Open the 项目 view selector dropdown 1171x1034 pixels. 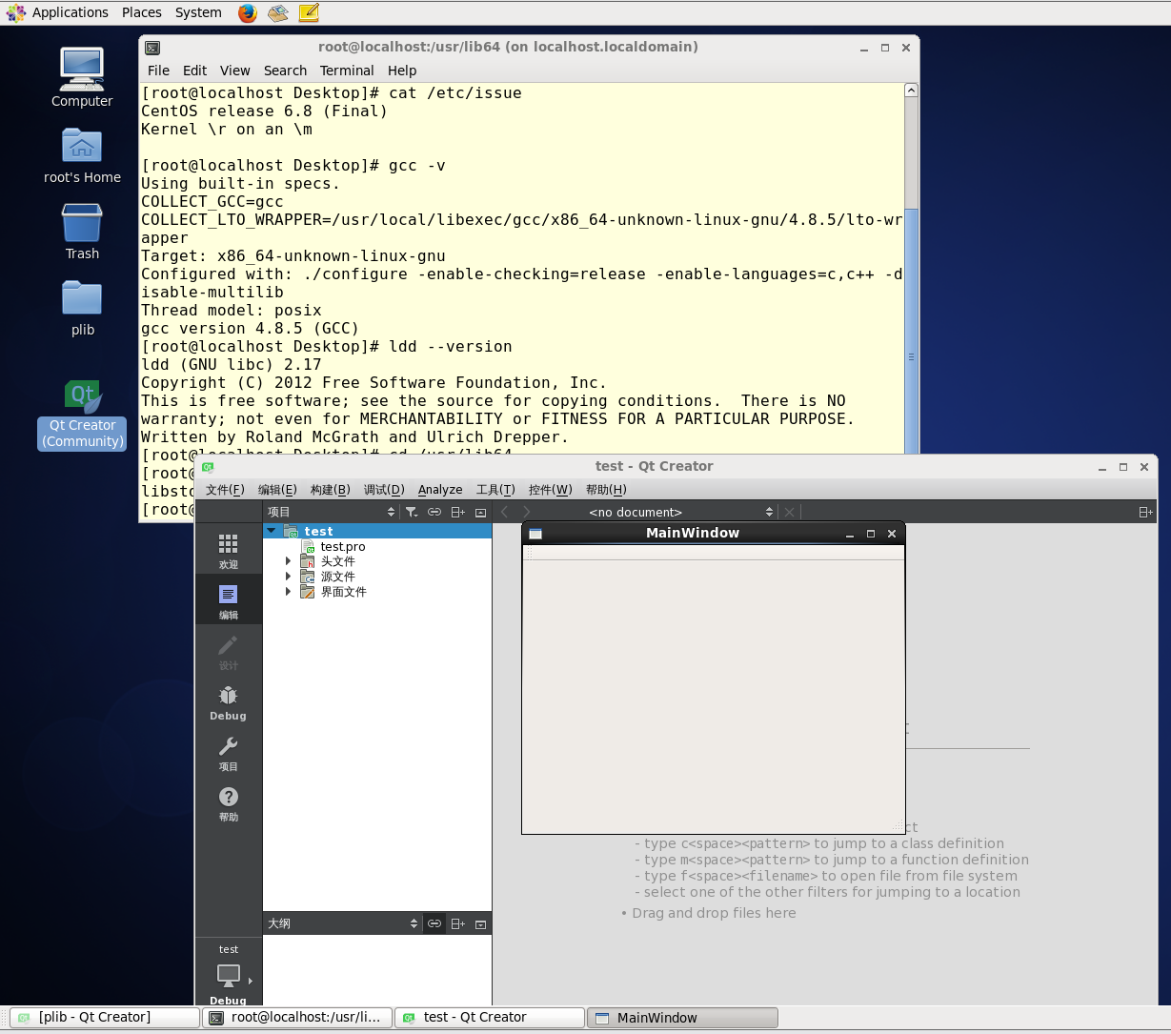pos(331,512)
